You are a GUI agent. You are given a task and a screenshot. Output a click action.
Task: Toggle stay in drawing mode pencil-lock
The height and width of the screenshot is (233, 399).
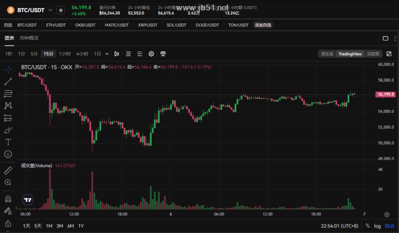pos(8,211)
